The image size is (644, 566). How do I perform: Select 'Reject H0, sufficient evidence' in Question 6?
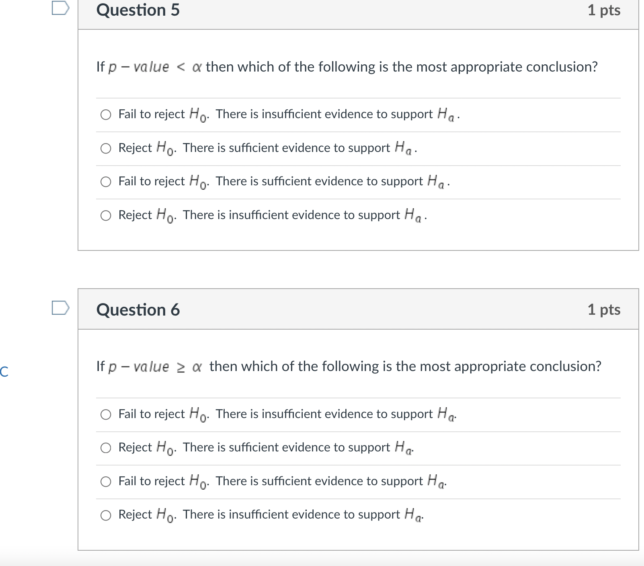105,448
